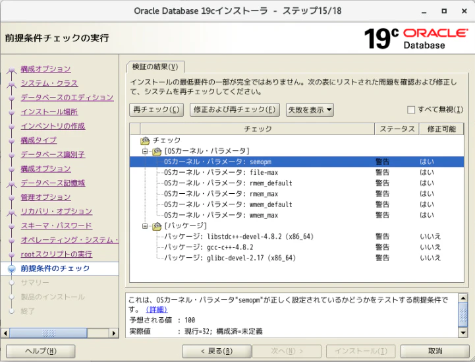Viewport: 475px width, 362px height.
Task: Click the OSカーネル・パラメータ group folder icon
Action: pos(157,151)
